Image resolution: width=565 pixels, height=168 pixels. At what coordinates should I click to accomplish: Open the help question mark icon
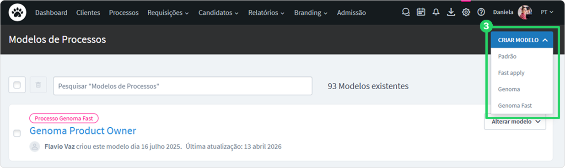tap(481, 12)
